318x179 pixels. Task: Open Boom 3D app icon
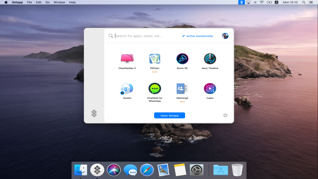tap(182, 59)
